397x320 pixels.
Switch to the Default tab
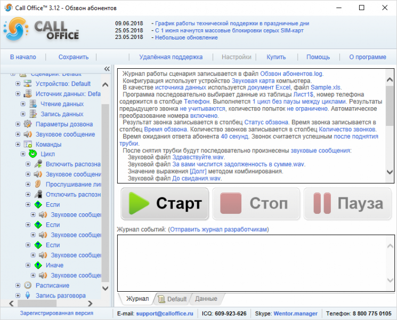pyautogui.click(x=173, y=299)
